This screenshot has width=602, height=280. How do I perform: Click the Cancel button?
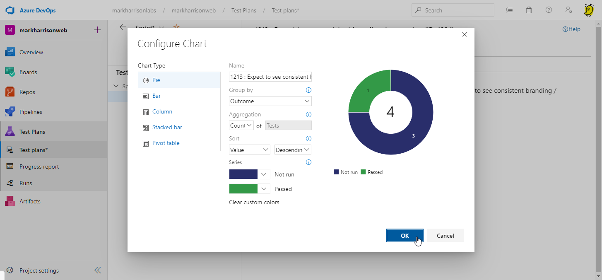(445, 235)
